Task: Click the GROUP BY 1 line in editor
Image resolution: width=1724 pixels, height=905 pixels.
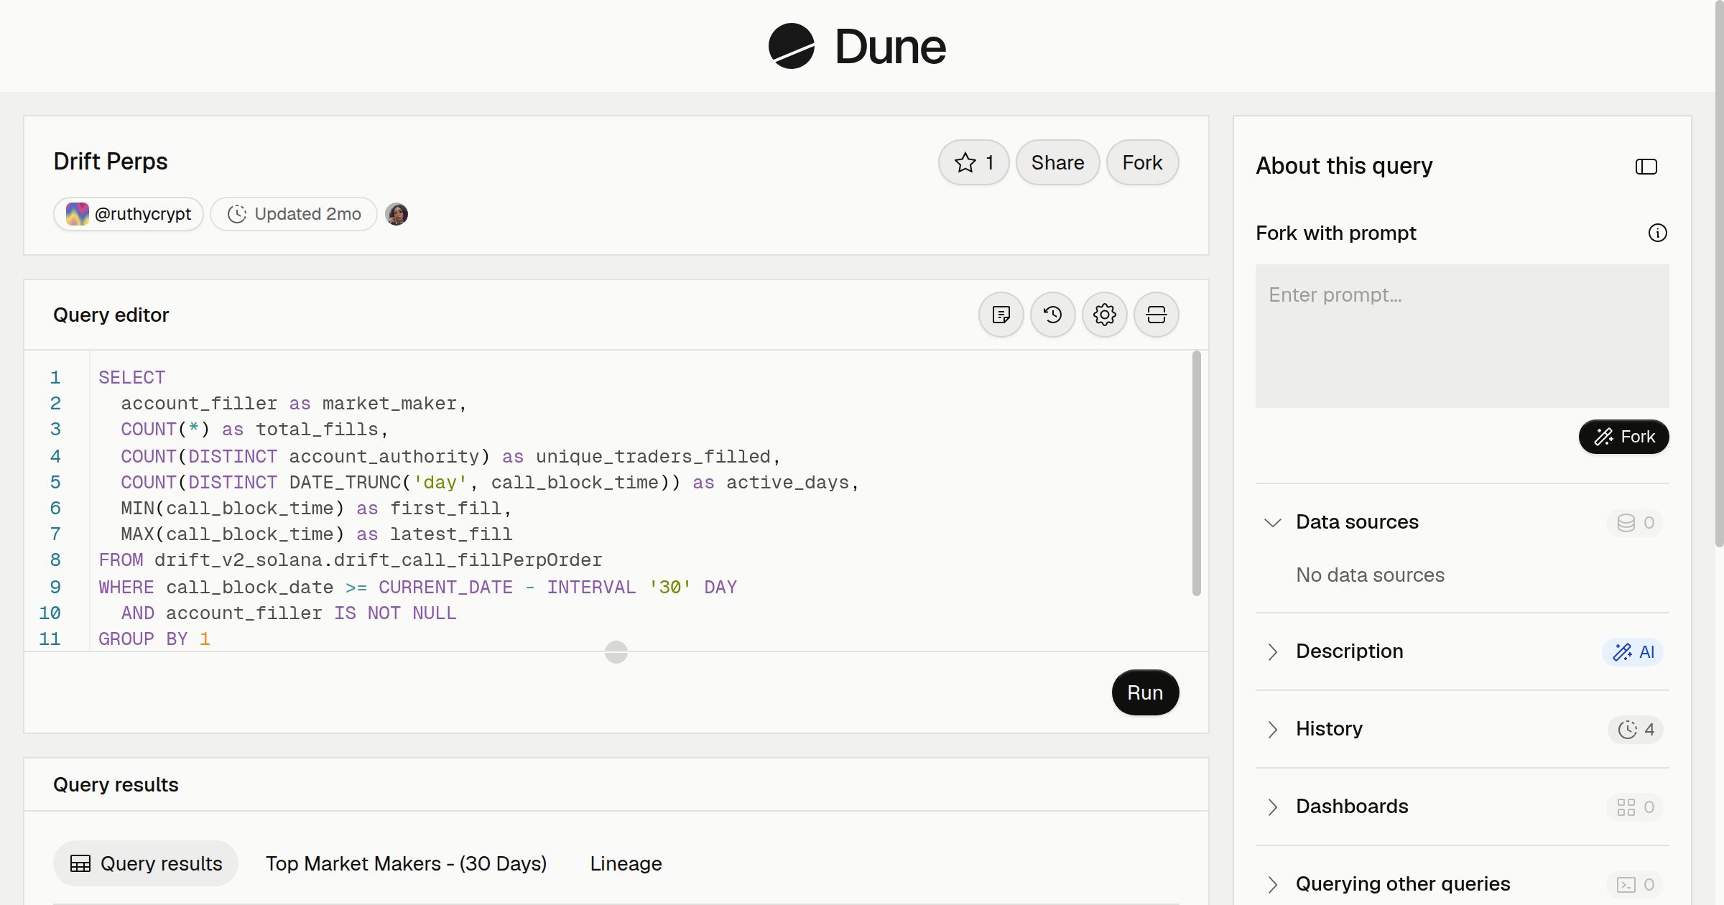Action: click(154, 639)
